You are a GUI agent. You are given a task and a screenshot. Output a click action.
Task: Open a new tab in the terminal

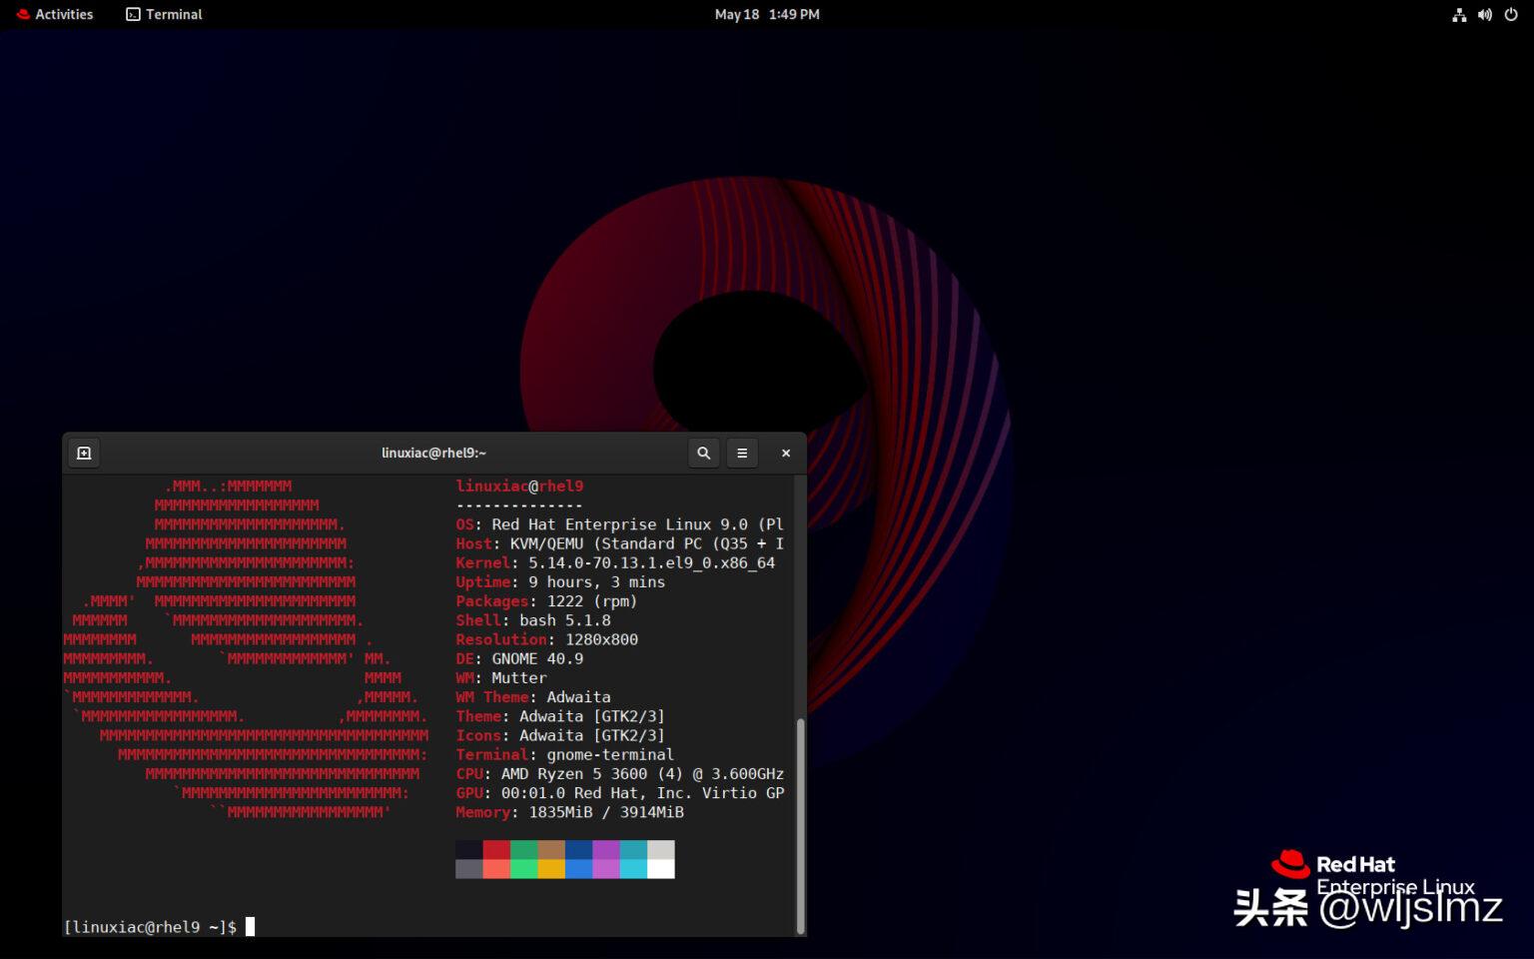pos(84,453)
